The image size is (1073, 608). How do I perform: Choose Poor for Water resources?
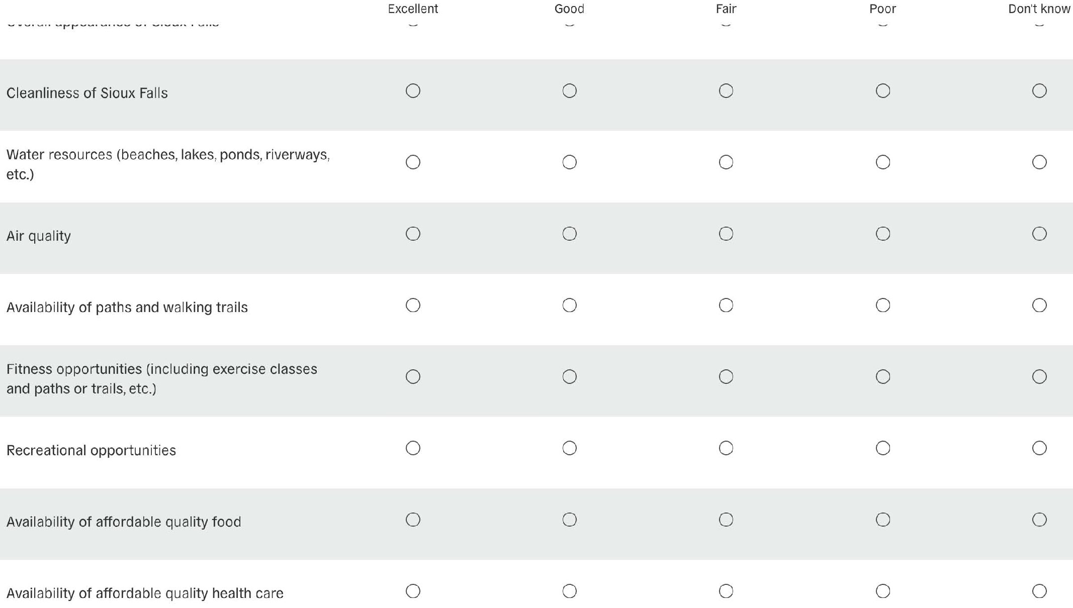(x=882, y=162)
